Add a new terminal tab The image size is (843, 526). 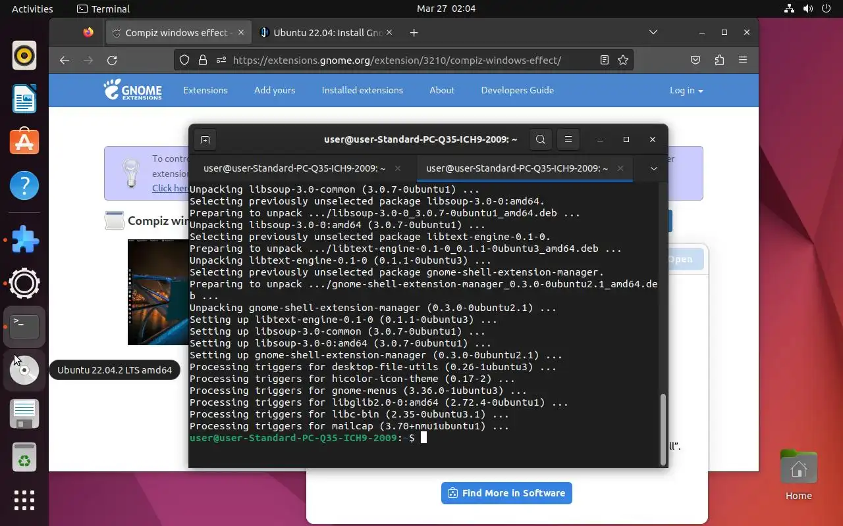(x=205, y=139)
